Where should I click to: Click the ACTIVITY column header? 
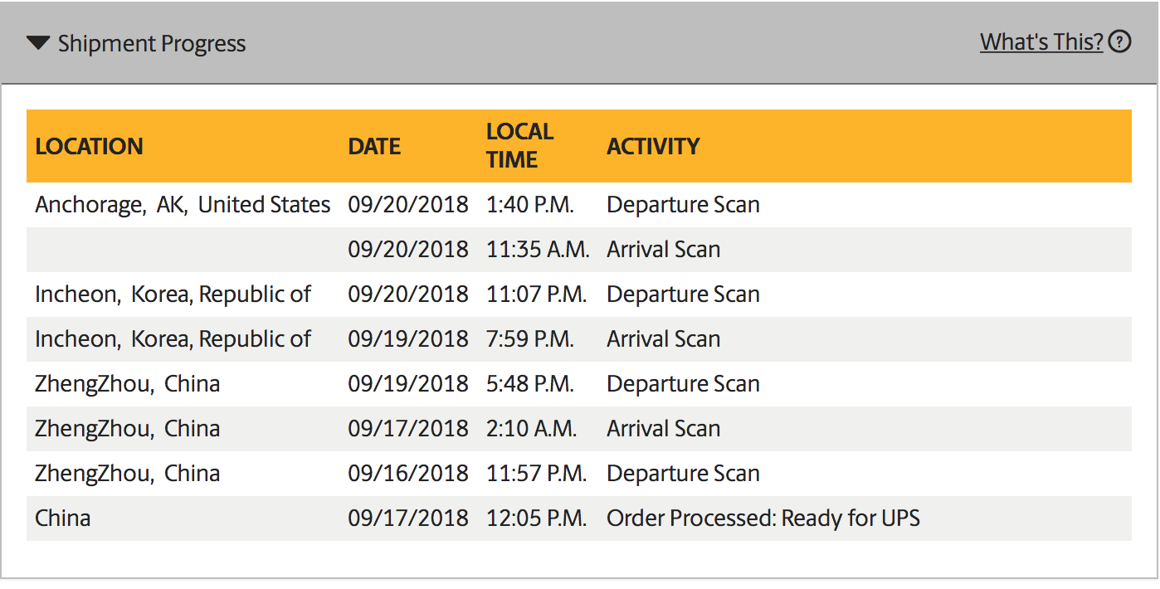653,147
